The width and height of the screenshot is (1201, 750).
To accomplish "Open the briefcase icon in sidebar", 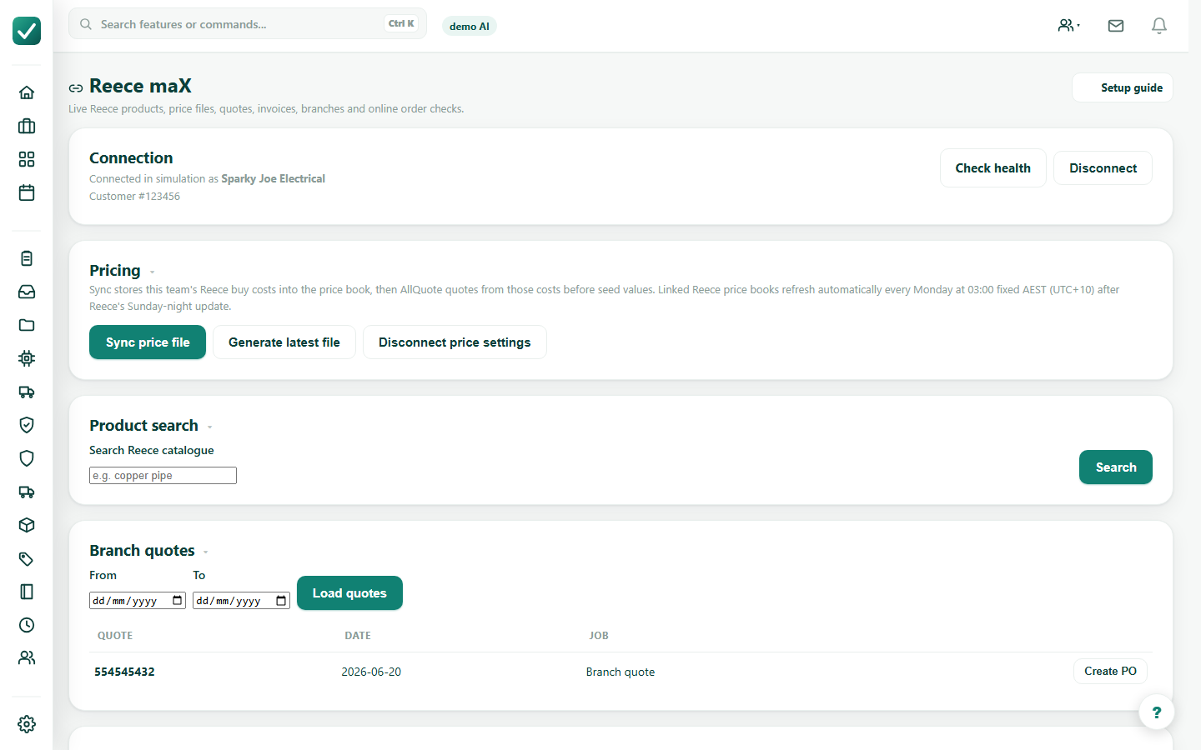I will click(27, 126).
